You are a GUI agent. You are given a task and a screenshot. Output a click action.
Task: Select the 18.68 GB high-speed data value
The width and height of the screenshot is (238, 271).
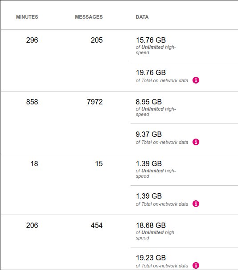tap(151, 225)
